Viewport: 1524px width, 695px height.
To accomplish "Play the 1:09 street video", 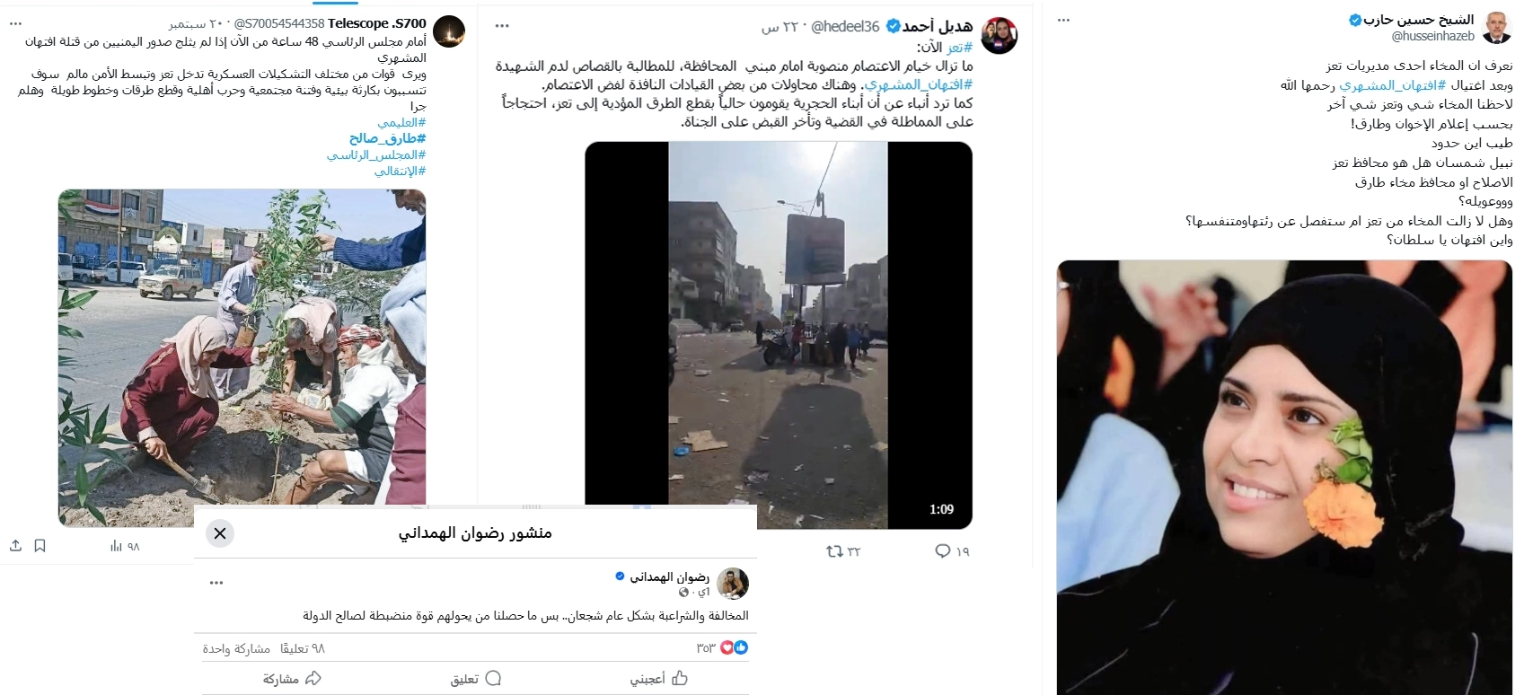I will coord(779,336).
